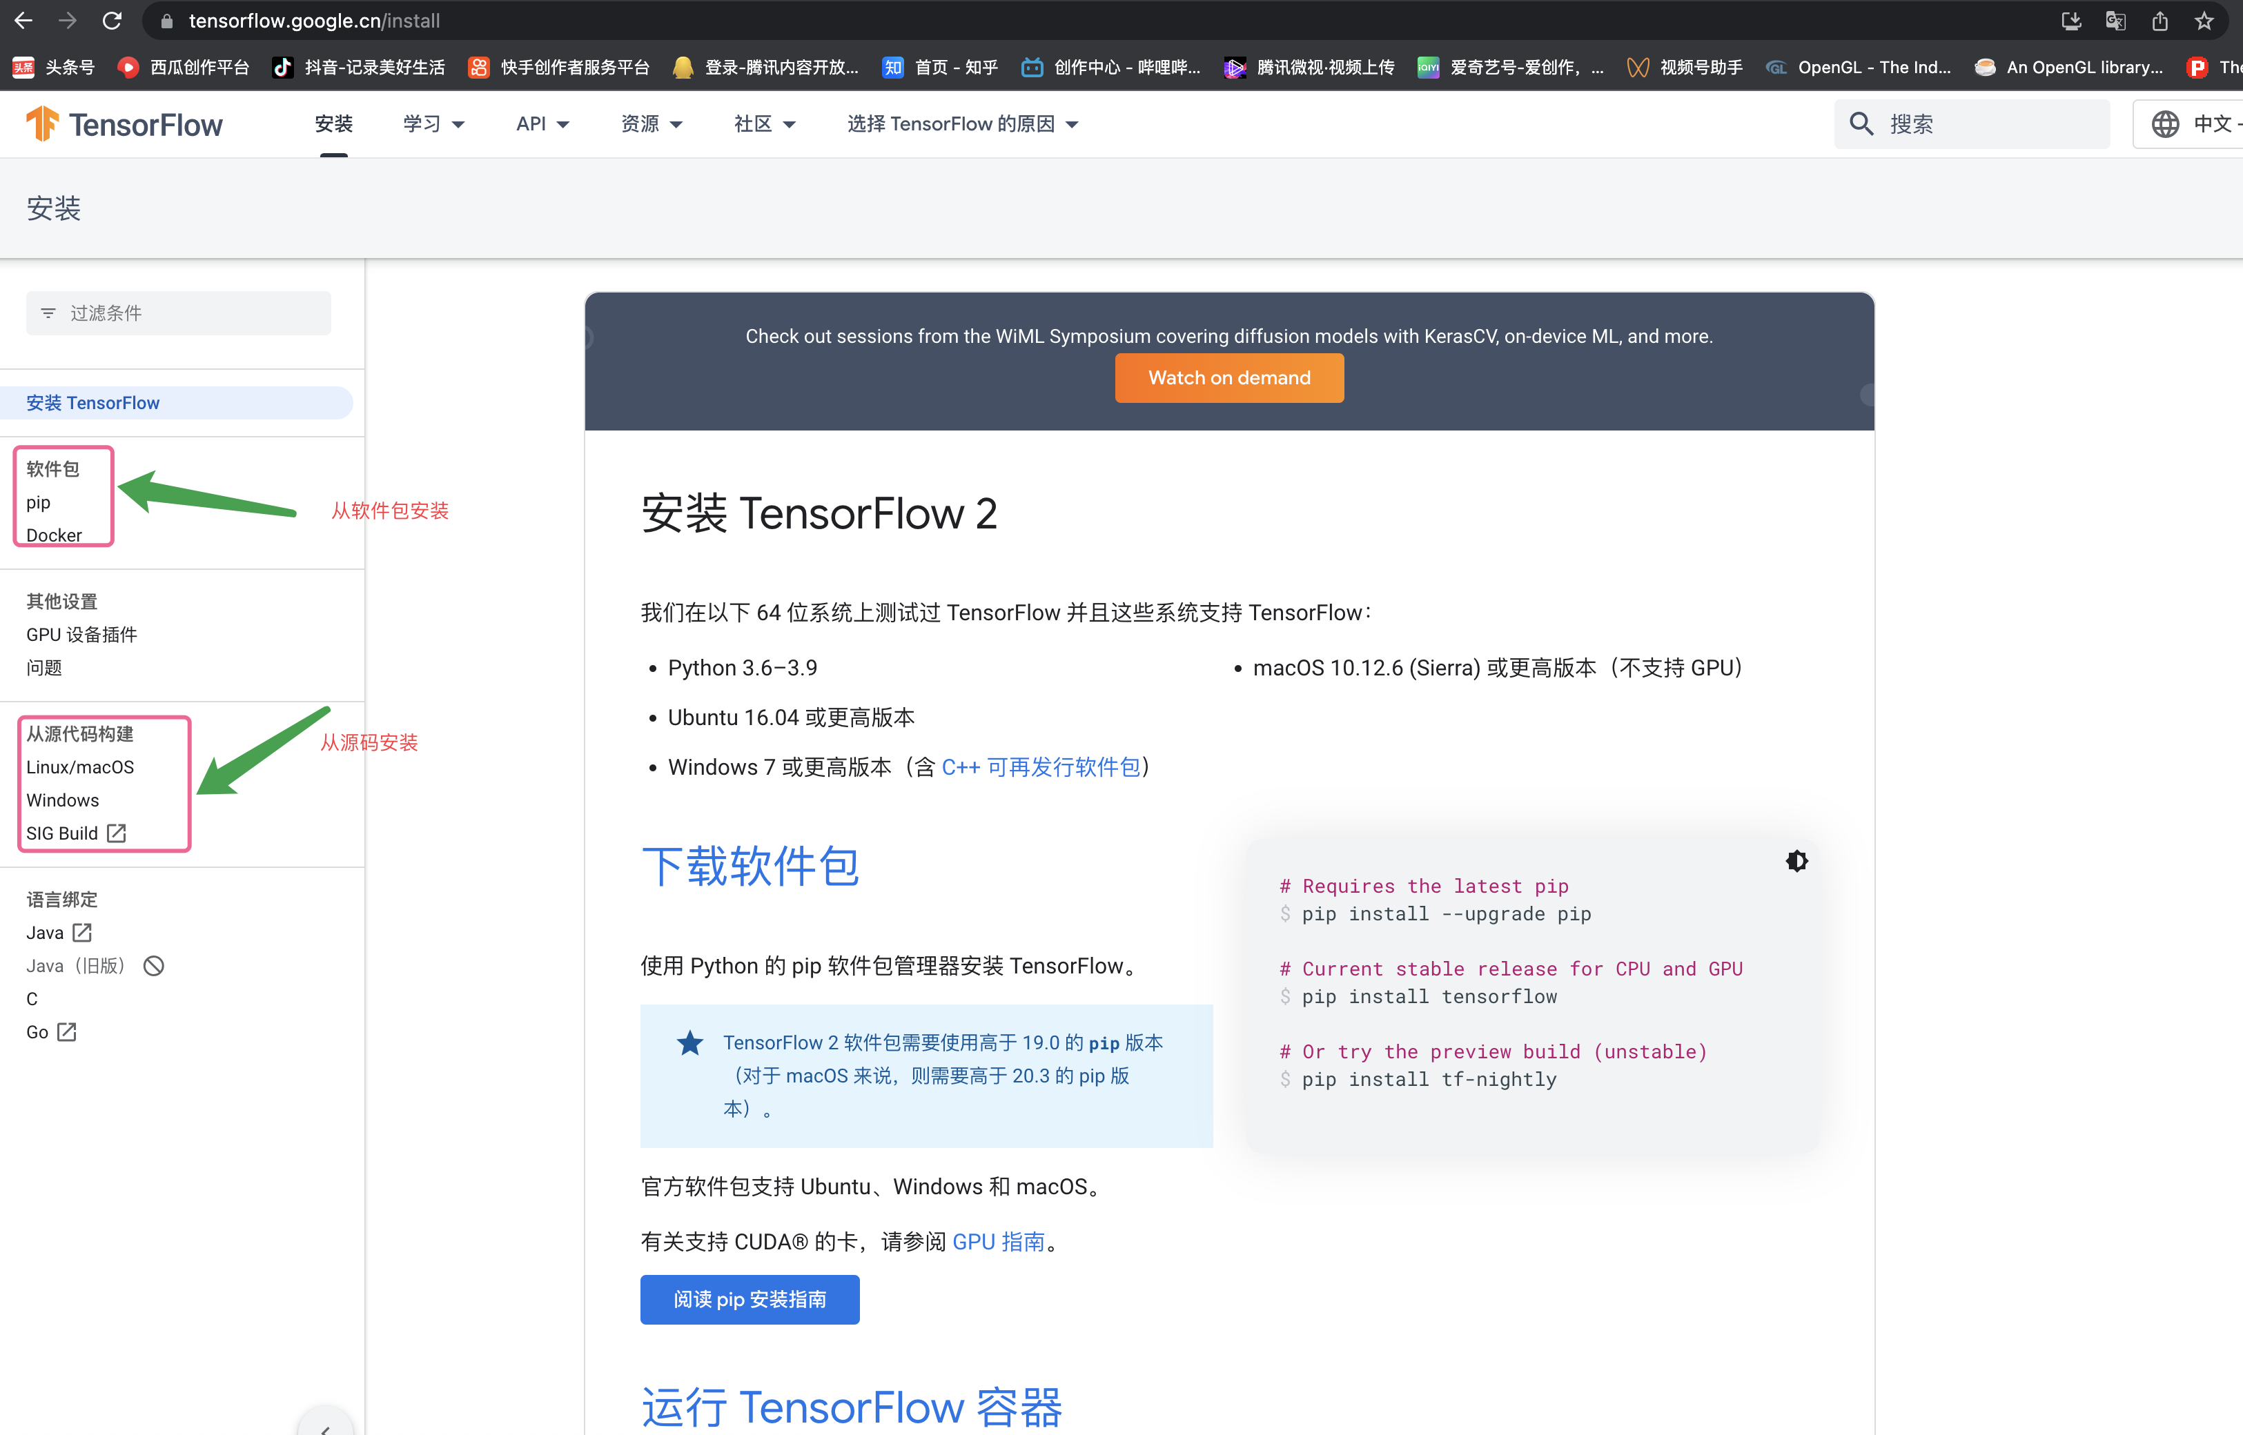The width and height of the screenshot is (2243, 1435).
Task: Open Java language binding link
Action: click(59, 933)
